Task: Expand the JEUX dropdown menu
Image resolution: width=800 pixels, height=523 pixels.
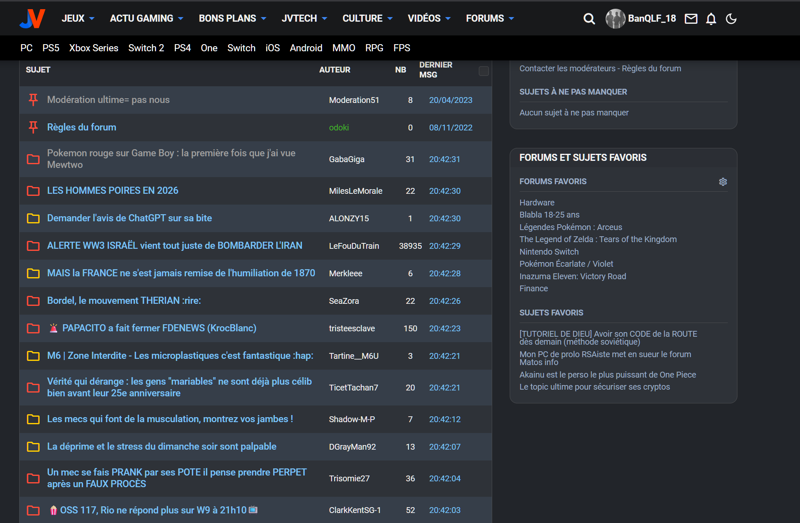Action: (x=78, y=18)
